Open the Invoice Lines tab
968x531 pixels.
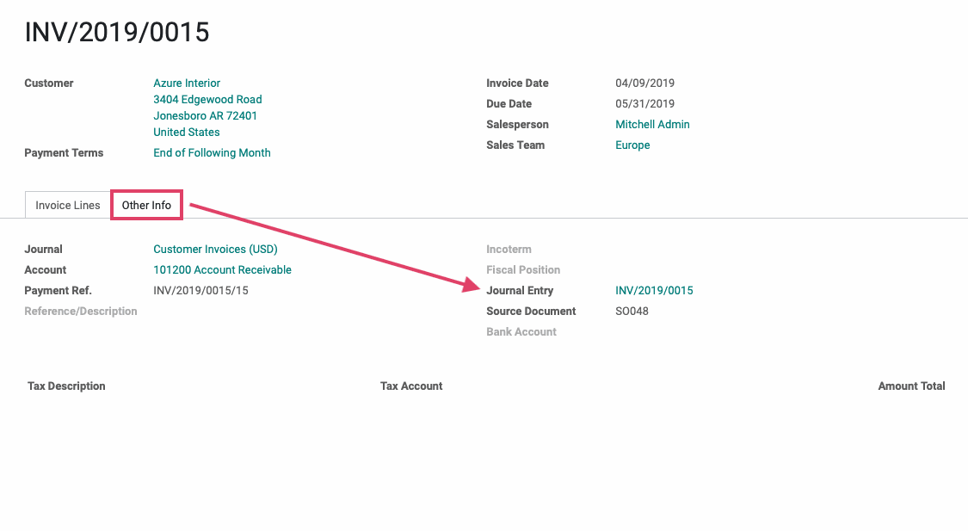pos(67,205)
